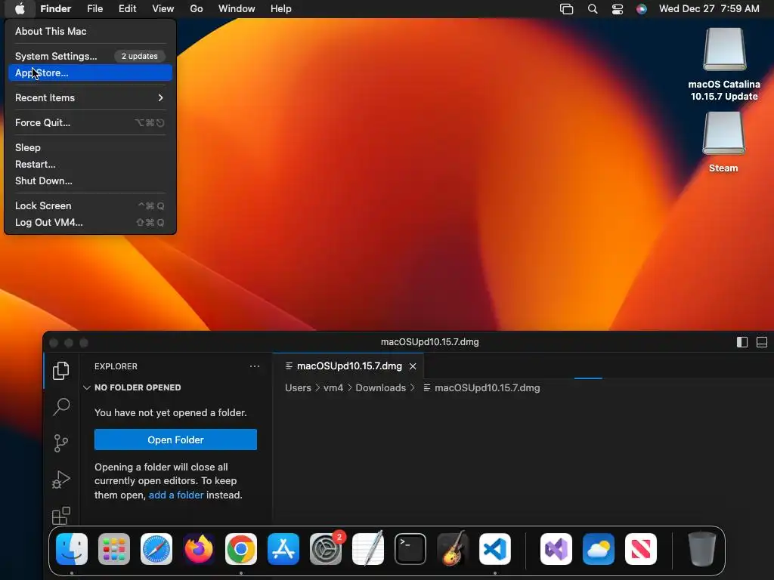Choose Shut Down in Apple menu
Image resolution: width=774 pixels, height=580 pixels.
point(91,181)
